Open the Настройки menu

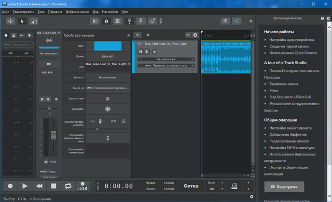[x=110, y=12]
